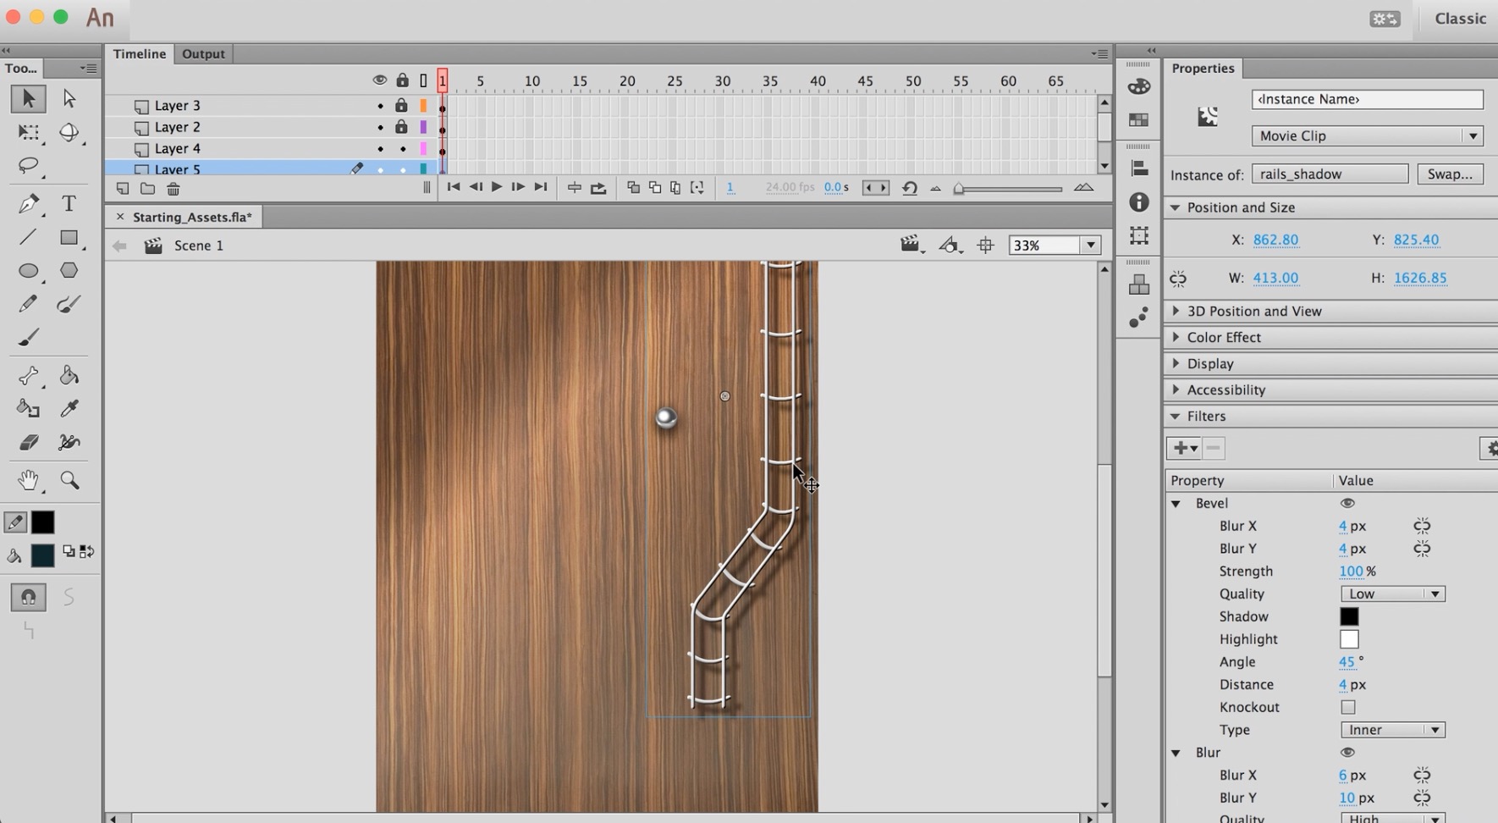Image resolution: width=1498 pixels, height=823 pixels.
Task: Select the Hand tool
Action: (x=28, y=481)
